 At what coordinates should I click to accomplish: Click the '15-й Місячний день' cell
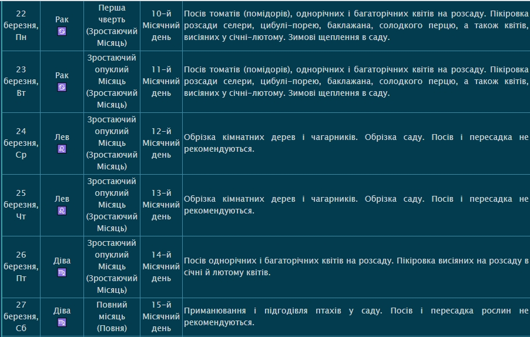[161, 316]
